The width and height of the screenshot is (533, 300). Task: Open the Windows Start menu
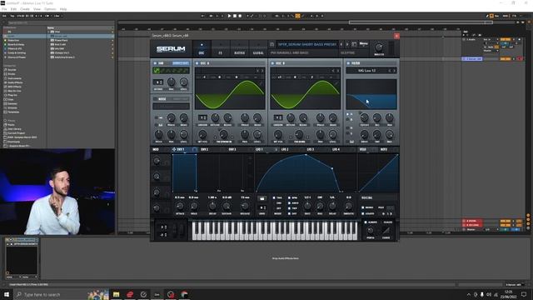[x=7, y=294]
